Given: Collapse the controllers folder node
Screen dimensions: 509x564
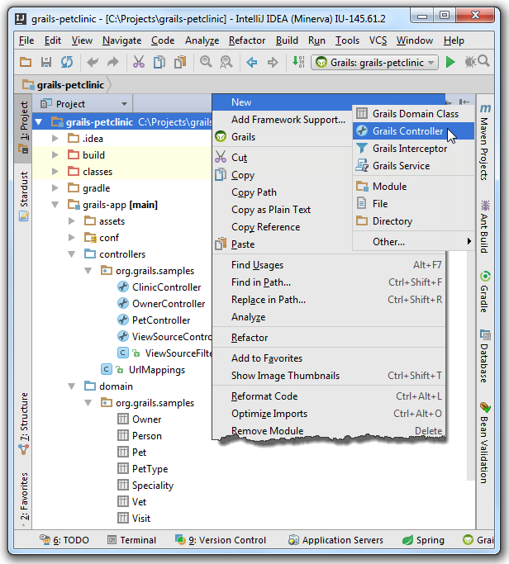Looking at the screenshot, I should 72,254.
